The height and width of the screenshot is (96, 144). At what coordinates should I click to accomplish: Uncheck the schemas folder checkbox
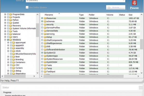click(x=42, y=21)
